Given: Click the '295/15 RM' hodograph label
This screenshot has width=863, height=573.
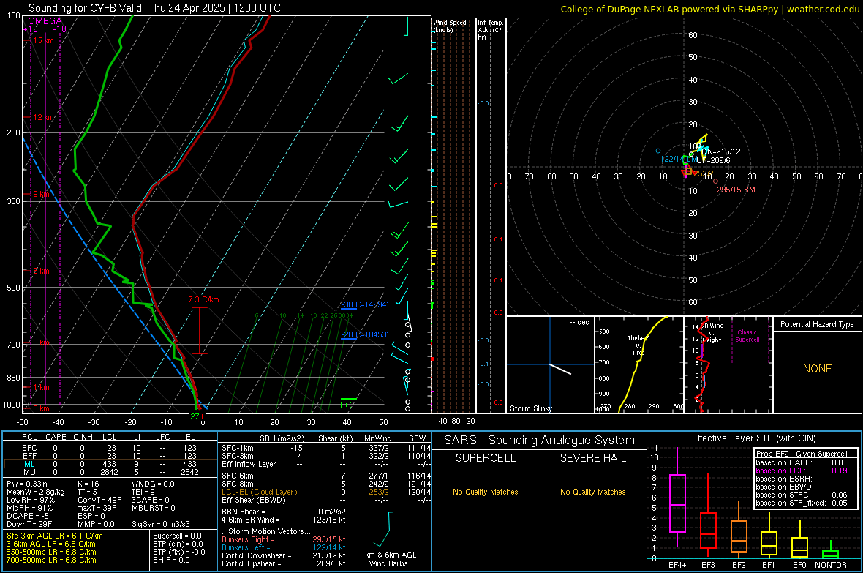Looking at the screenshot, I should pyautogui.click(x=736, y=190).
